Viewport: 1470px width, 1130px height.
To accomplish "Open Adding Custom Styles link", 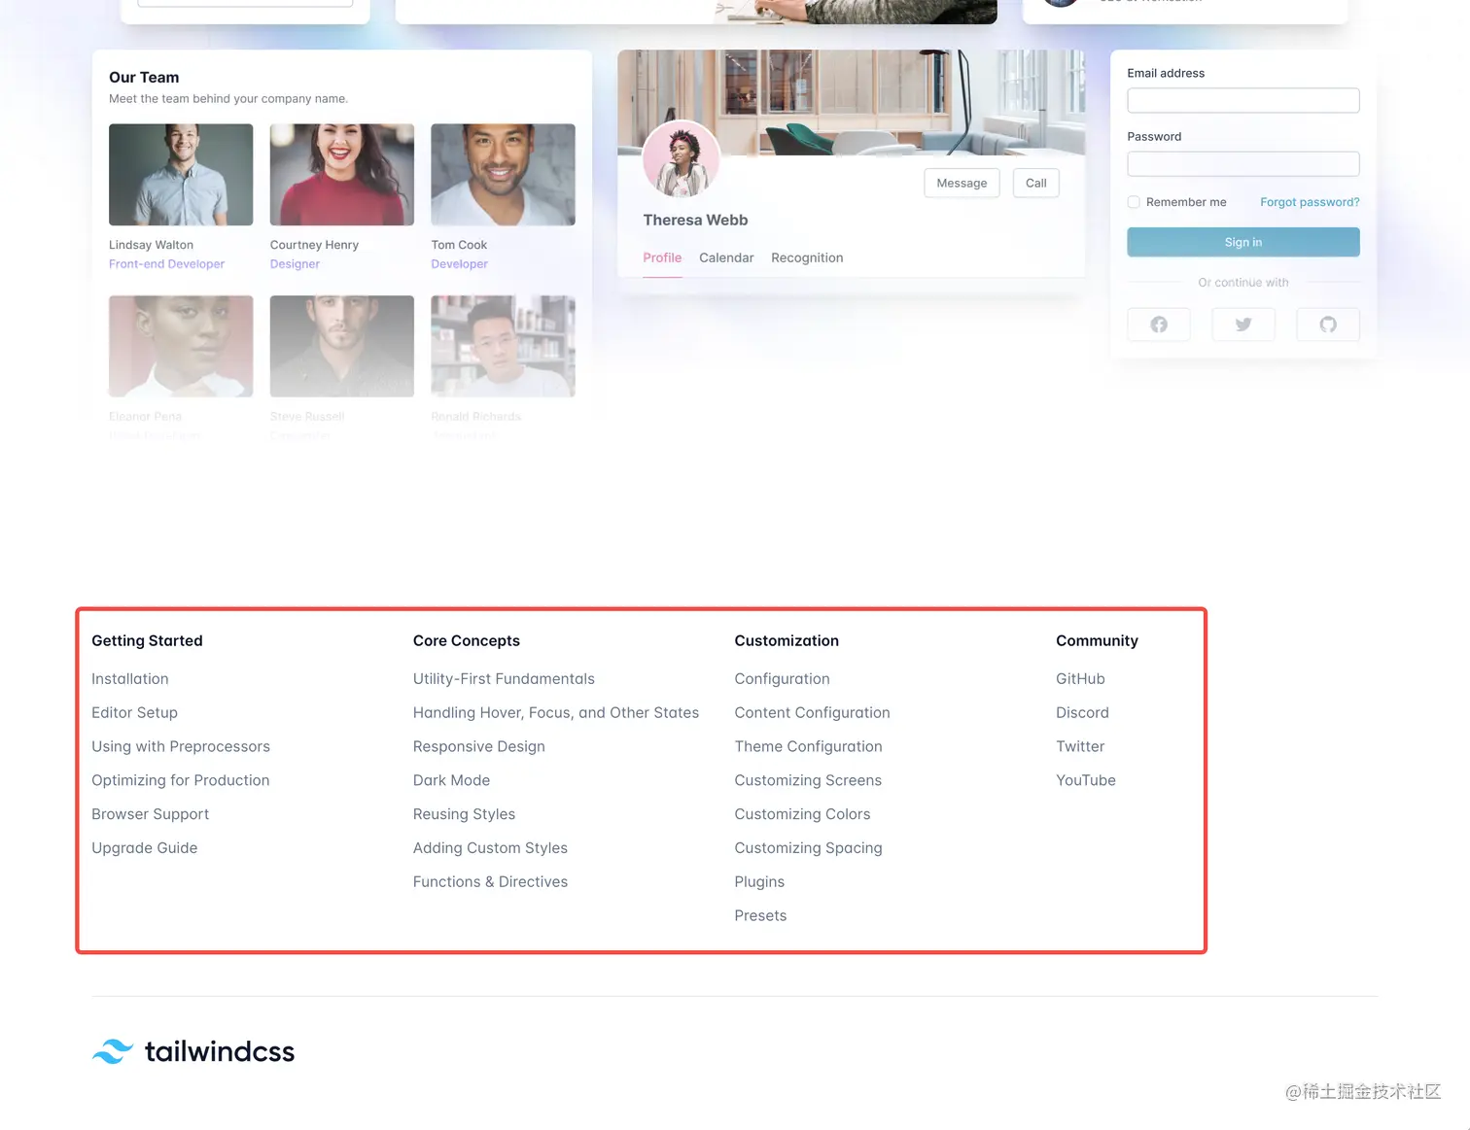I will coord(490,847).
